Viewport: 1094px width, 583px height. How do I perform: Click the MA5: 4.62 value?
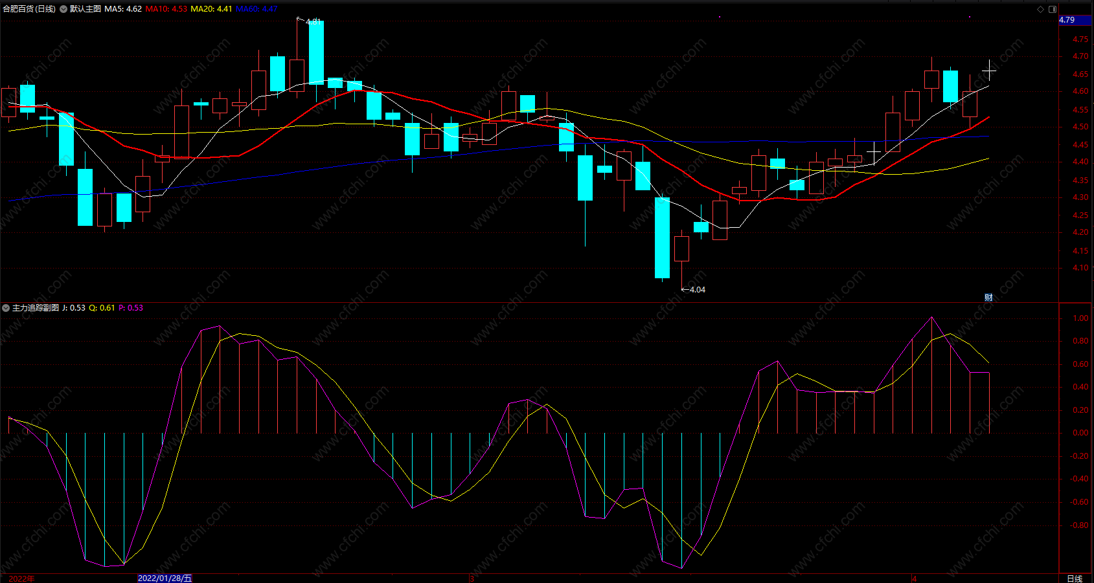click(123, 9)
